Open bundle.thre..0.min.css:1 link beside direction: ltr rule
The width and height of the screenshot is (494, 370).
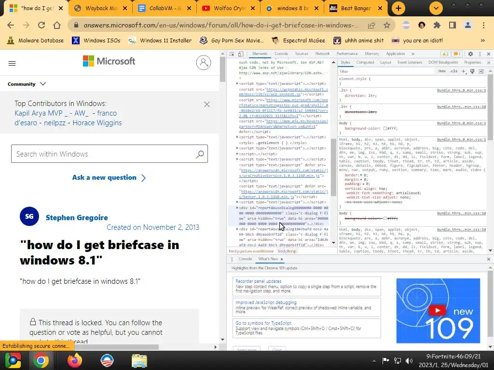click(x=461, y=90)
